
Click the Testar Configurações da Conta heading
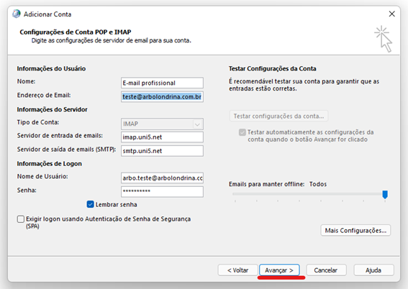pyautogui.click(x=273, y=68)
